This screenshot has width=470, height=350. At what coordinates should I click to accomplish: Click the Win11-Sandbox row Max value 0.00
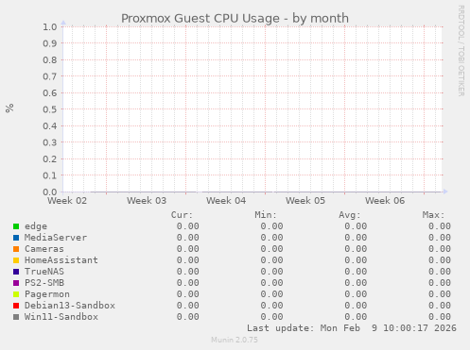pyautogui.click(x=440, y=317)
